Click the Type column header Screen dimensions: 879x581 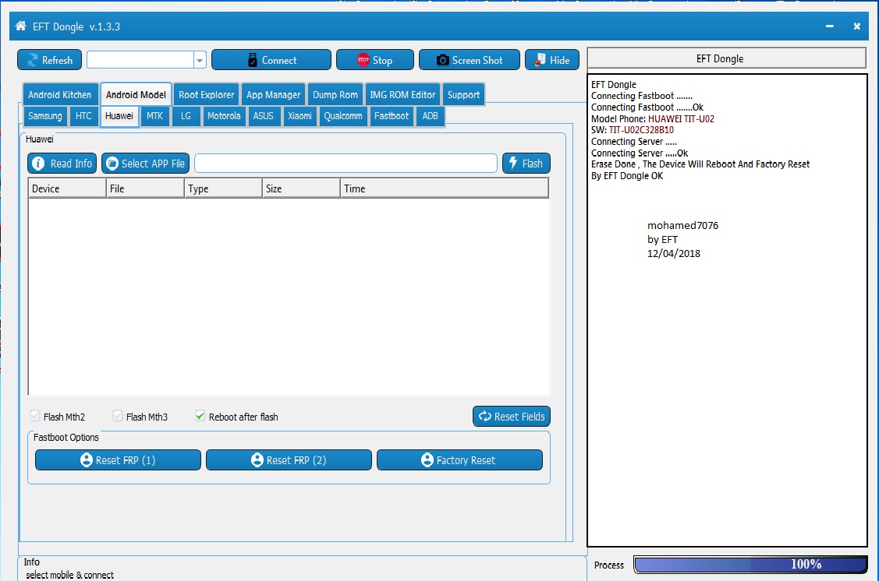(223, 188)
